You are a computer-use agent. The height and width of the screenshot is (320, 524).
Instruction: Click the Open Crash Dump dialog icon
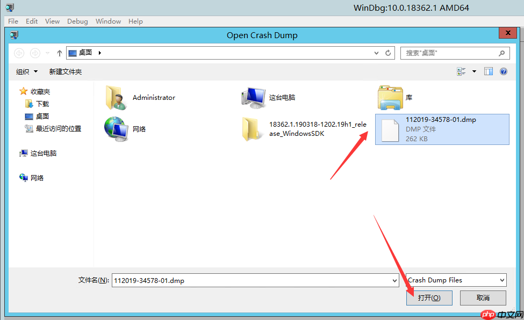click(14, 35)
